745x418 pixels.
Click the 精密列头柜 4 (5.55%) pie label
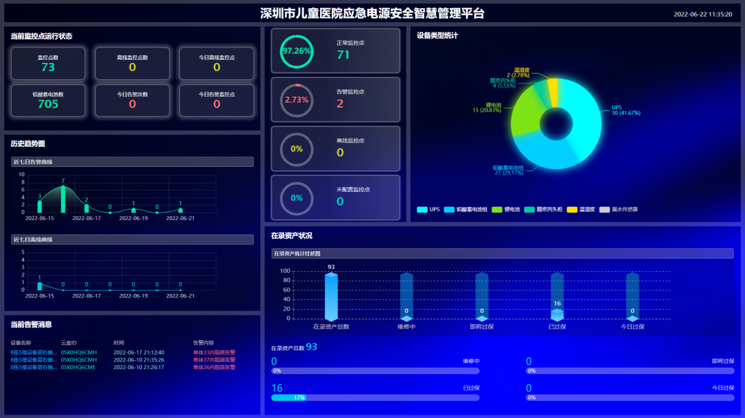503,83
